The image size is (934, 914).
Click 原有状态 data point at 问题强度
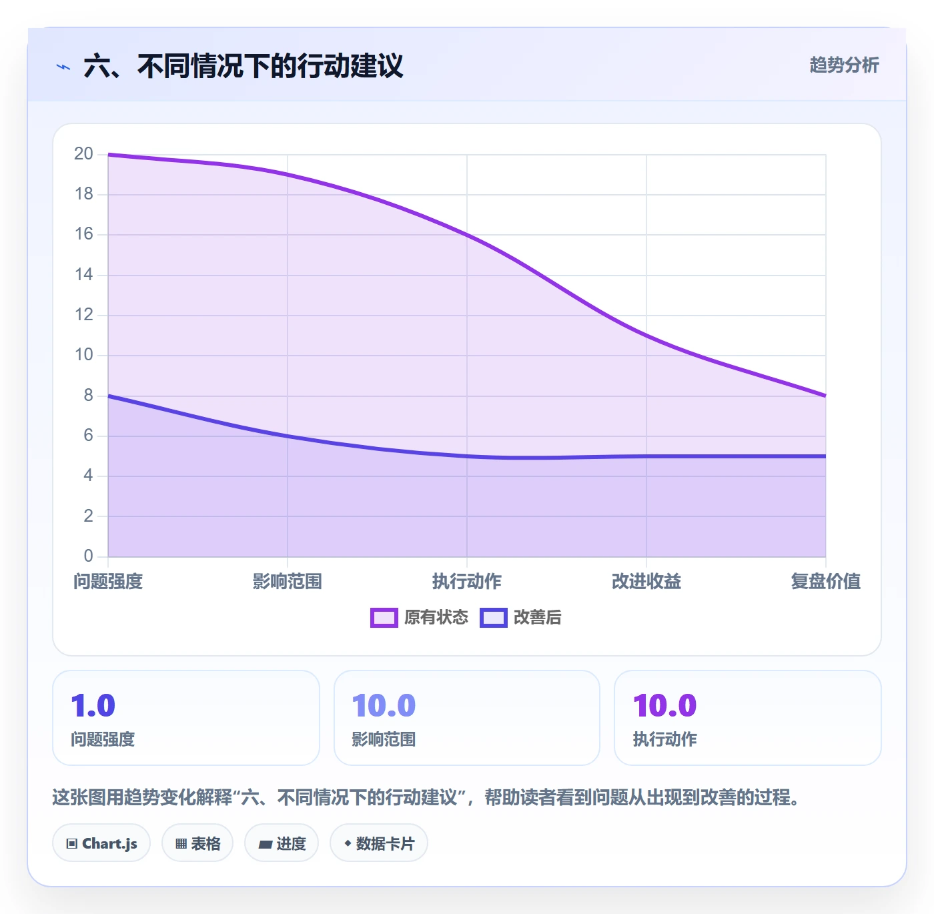tap(108, 155)
